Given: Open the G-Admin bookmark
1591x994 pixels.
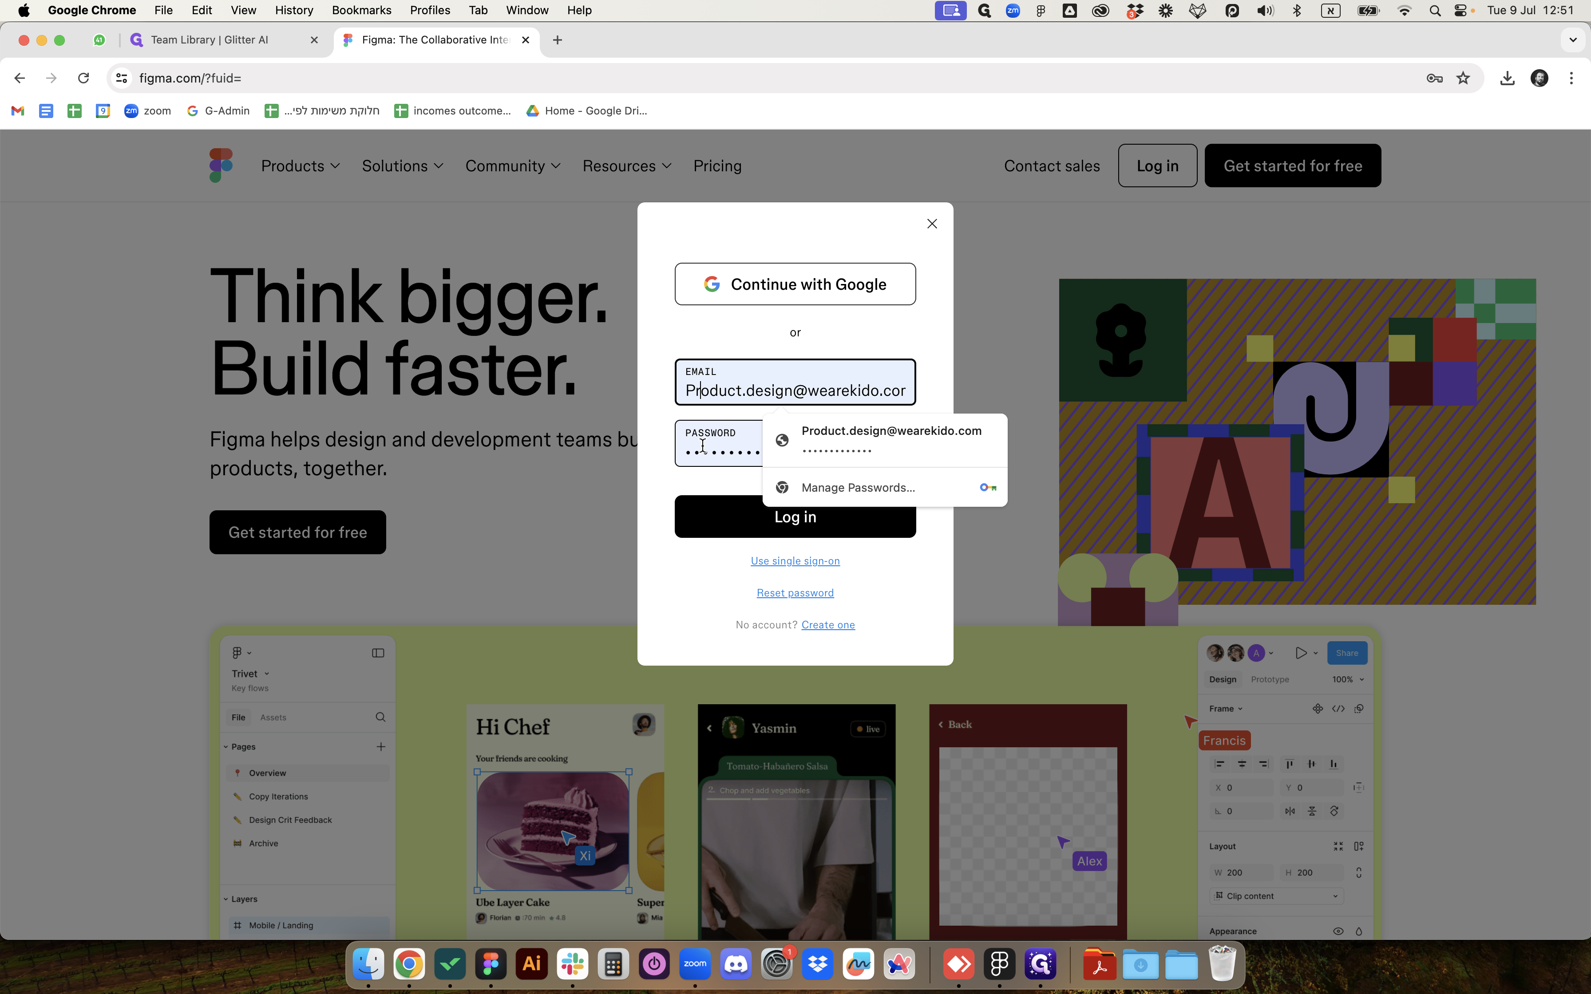Looking at the screenshot, I should click(218, 110).
